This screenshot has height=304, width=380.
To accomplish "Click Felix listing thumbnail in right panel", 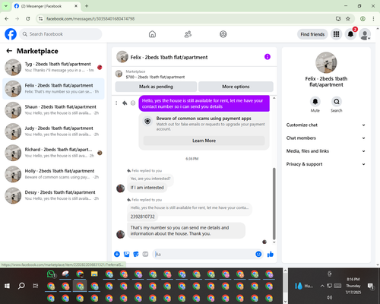I will 326,62.
